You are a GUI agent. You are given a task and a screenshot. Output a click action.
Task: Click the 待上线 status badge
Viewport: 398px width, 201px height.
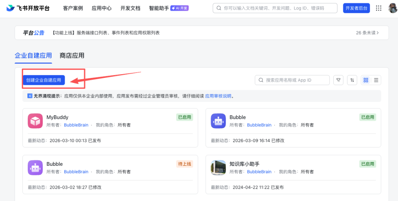(x=184, y=164)
